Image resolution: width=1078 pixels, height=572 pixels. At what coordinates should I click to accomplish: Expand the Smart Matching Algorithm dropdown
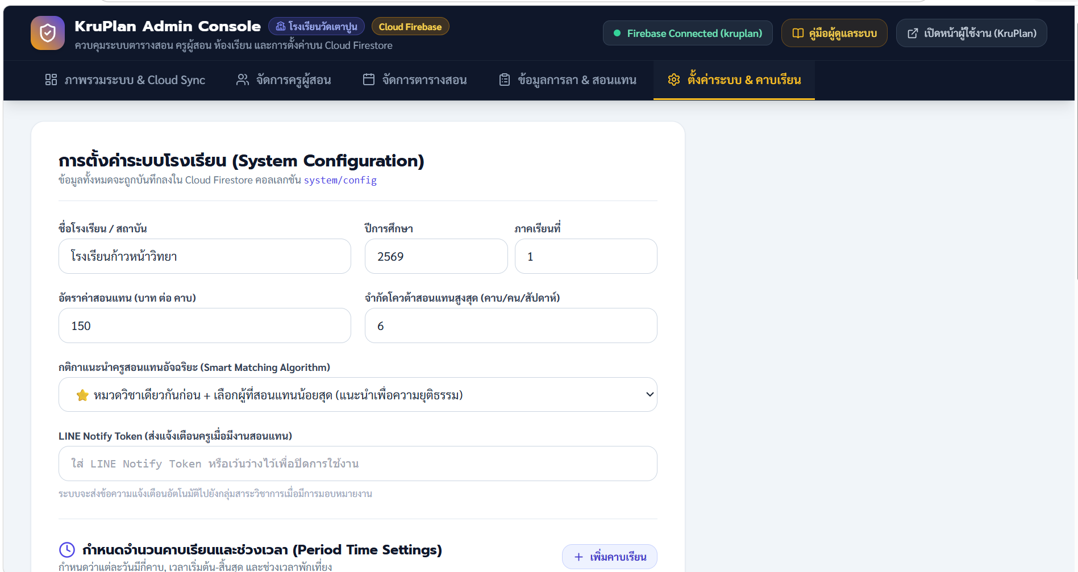(358, 394)
